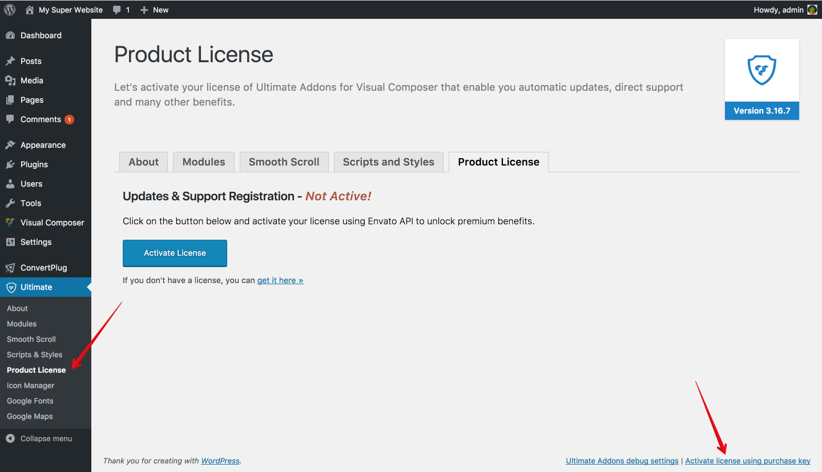Click the Plugins plug icon
Image resolution: width=822 pixels, height=472 pixels.
tap(10, 164)
